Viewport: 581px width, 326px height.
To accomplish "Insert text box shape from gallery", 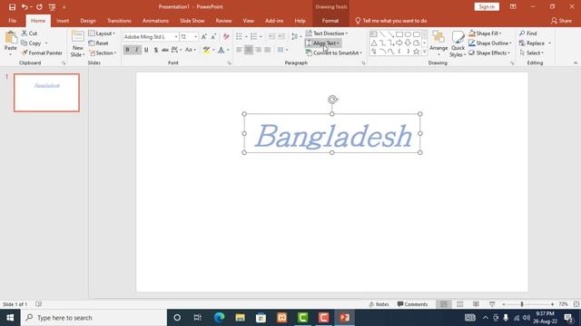I will (x=373, y=34).
